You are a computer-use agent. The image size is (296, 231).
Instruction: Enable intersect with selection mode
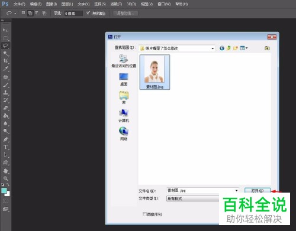pyautogui.click(x=44, y=13)
